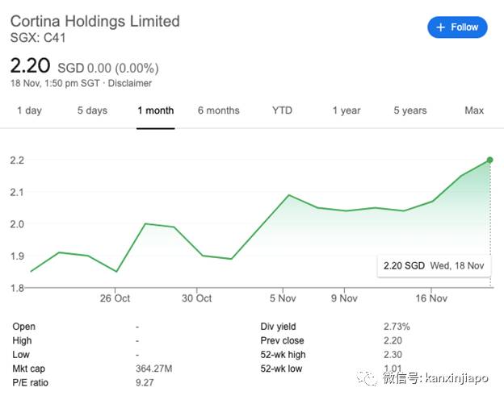Image resolution: width=504 pixels, height=400 pixels.
Task: Select the 5 years tab
Action: coord(411,110)
